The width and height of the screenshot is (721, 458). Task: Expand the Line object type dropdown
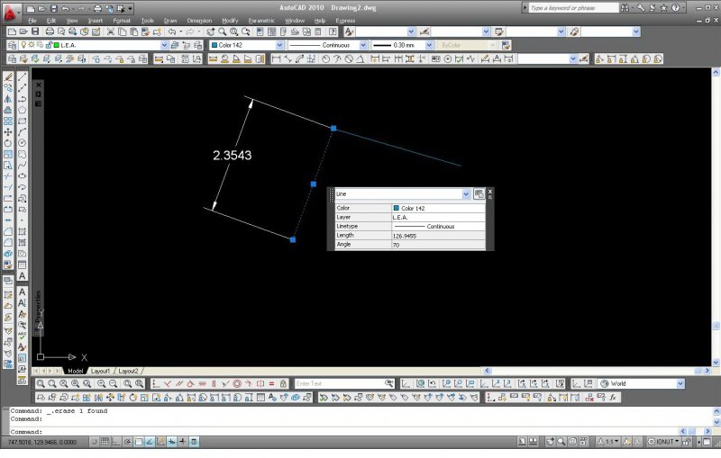pyautogui.click(x=466, y=193)
